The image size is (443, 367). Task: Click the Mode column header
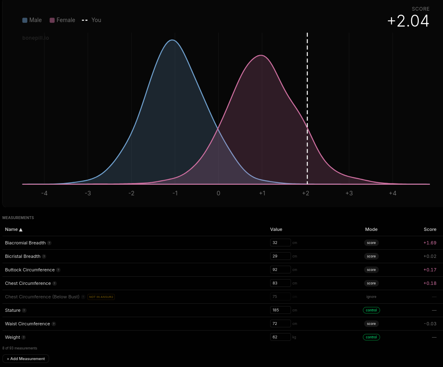click(371, 229)
